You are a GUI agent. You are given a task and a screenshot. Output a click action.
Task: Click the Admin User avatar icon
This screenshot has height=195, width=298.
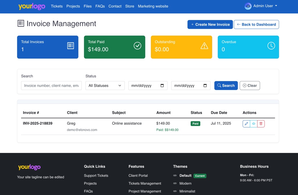click(248, 6)
